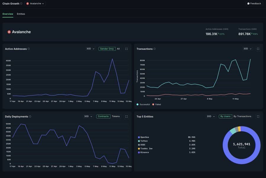Open the Transactions 30D range dropdown
Screen dimensions: 266x178
247,49
